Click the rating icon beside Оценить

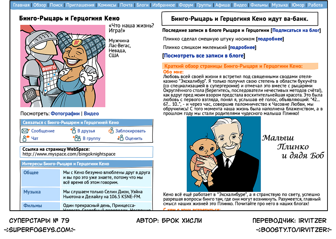121,138
